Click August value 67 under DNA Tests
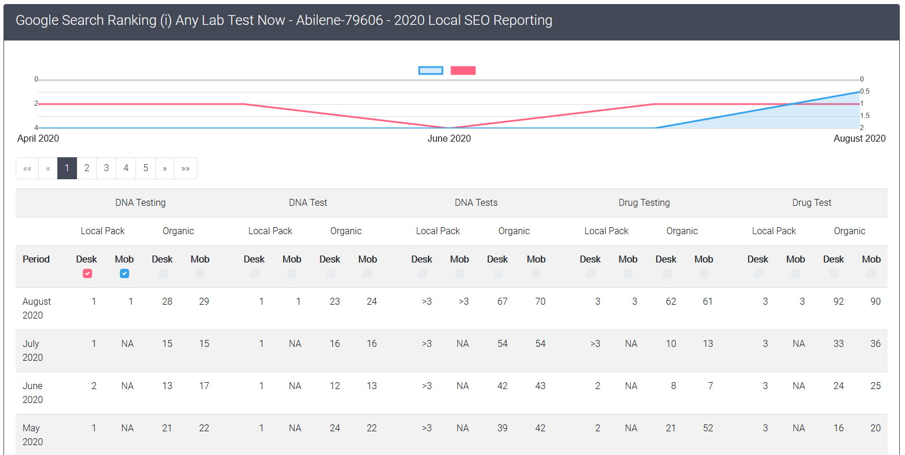The image size is (905, 455). 503,301
